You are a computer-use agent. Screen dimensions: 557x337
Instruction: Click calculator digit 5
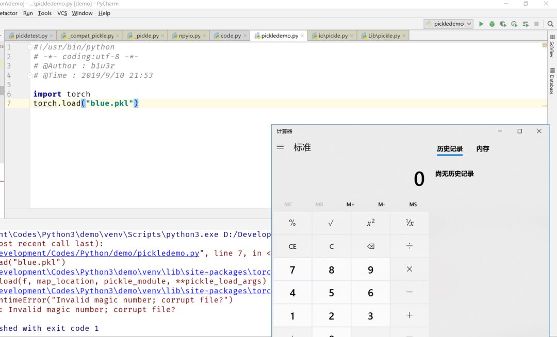pos(331,293)
